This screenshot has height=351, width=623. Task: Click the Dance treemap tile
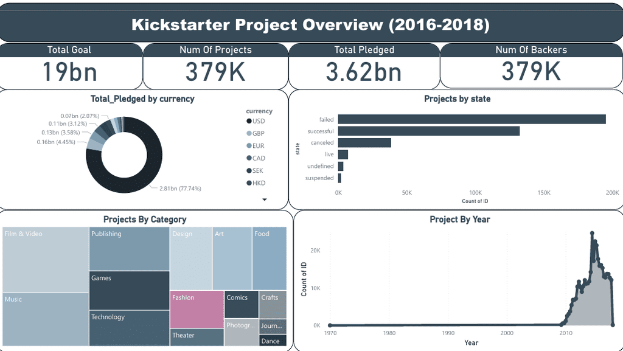[x=273, y=341]
